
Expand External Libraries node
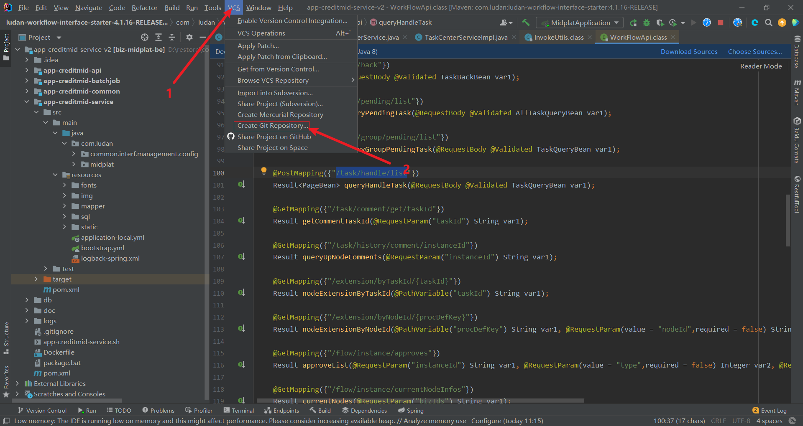tap(17, 383)
